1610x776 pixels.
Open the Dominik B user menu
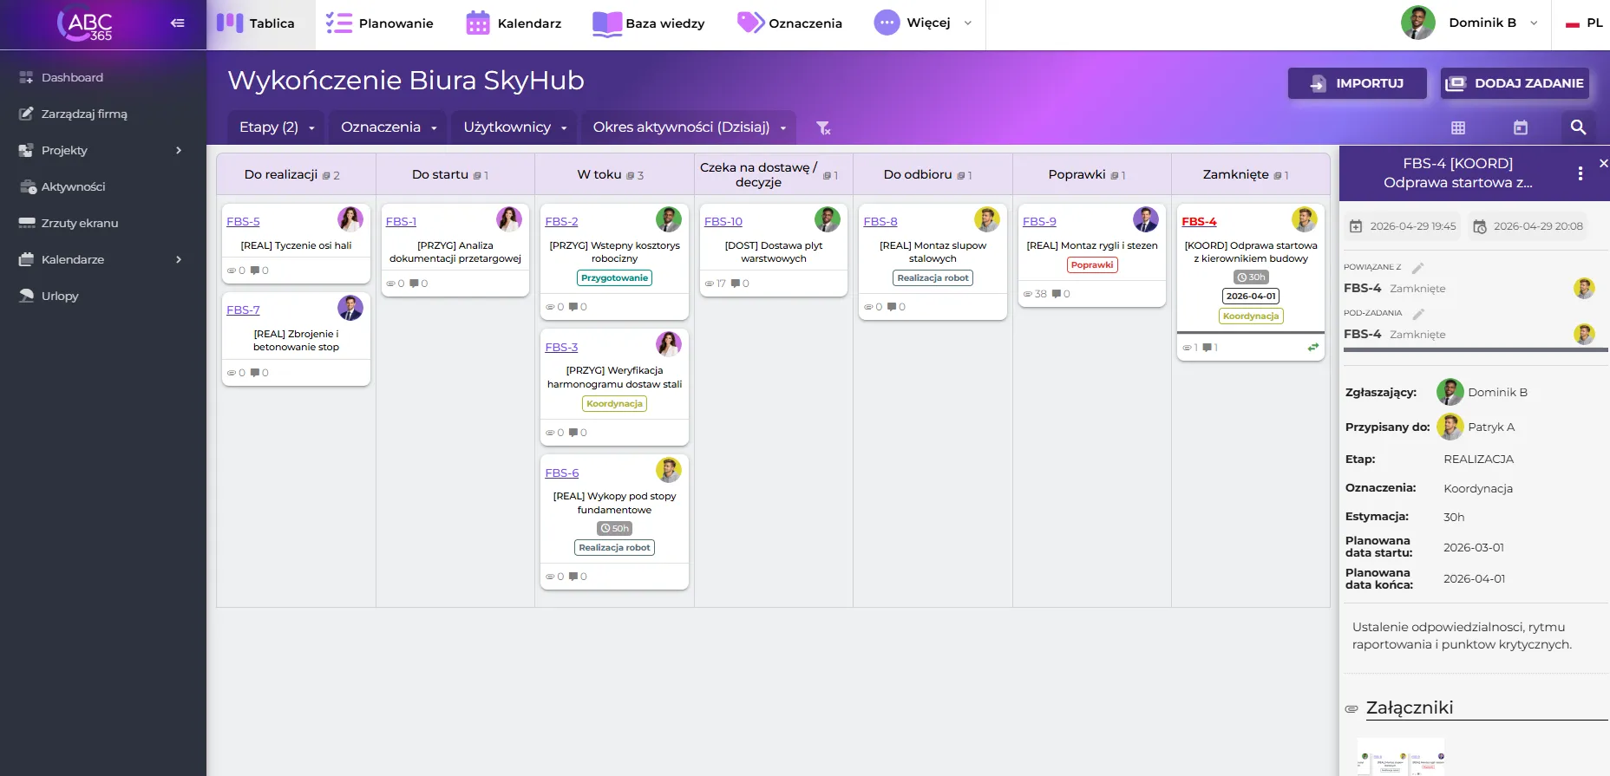pos(1469,23)
